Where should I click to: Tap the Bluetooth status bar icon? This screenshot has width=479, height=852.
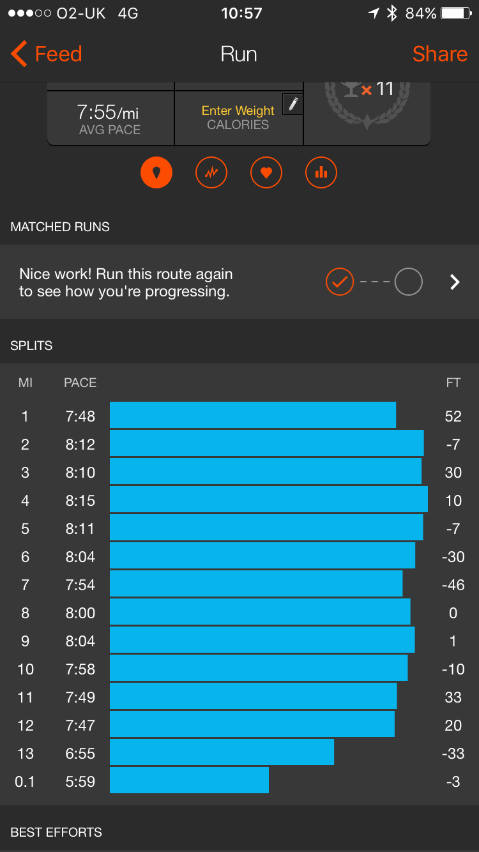click(392, 13)
